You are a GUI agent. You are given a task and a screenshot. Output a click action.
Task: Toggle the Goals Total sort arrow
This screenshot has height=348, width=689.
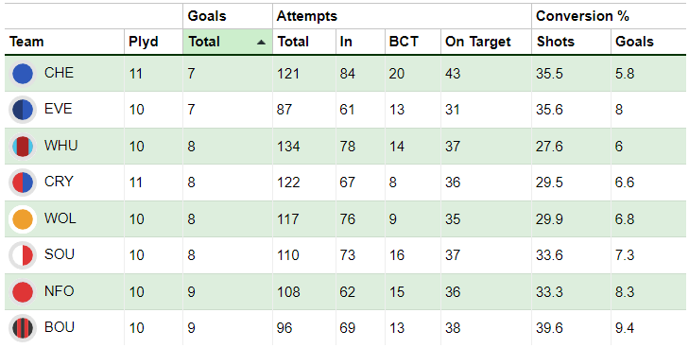click(262, 43)
